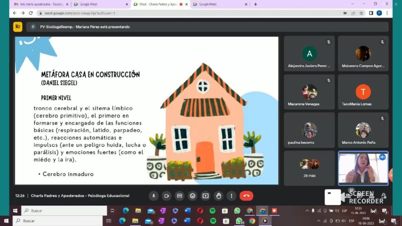Click the present screen icon
The width and height of the screenshot is (402, 226).
coord(205,196)
